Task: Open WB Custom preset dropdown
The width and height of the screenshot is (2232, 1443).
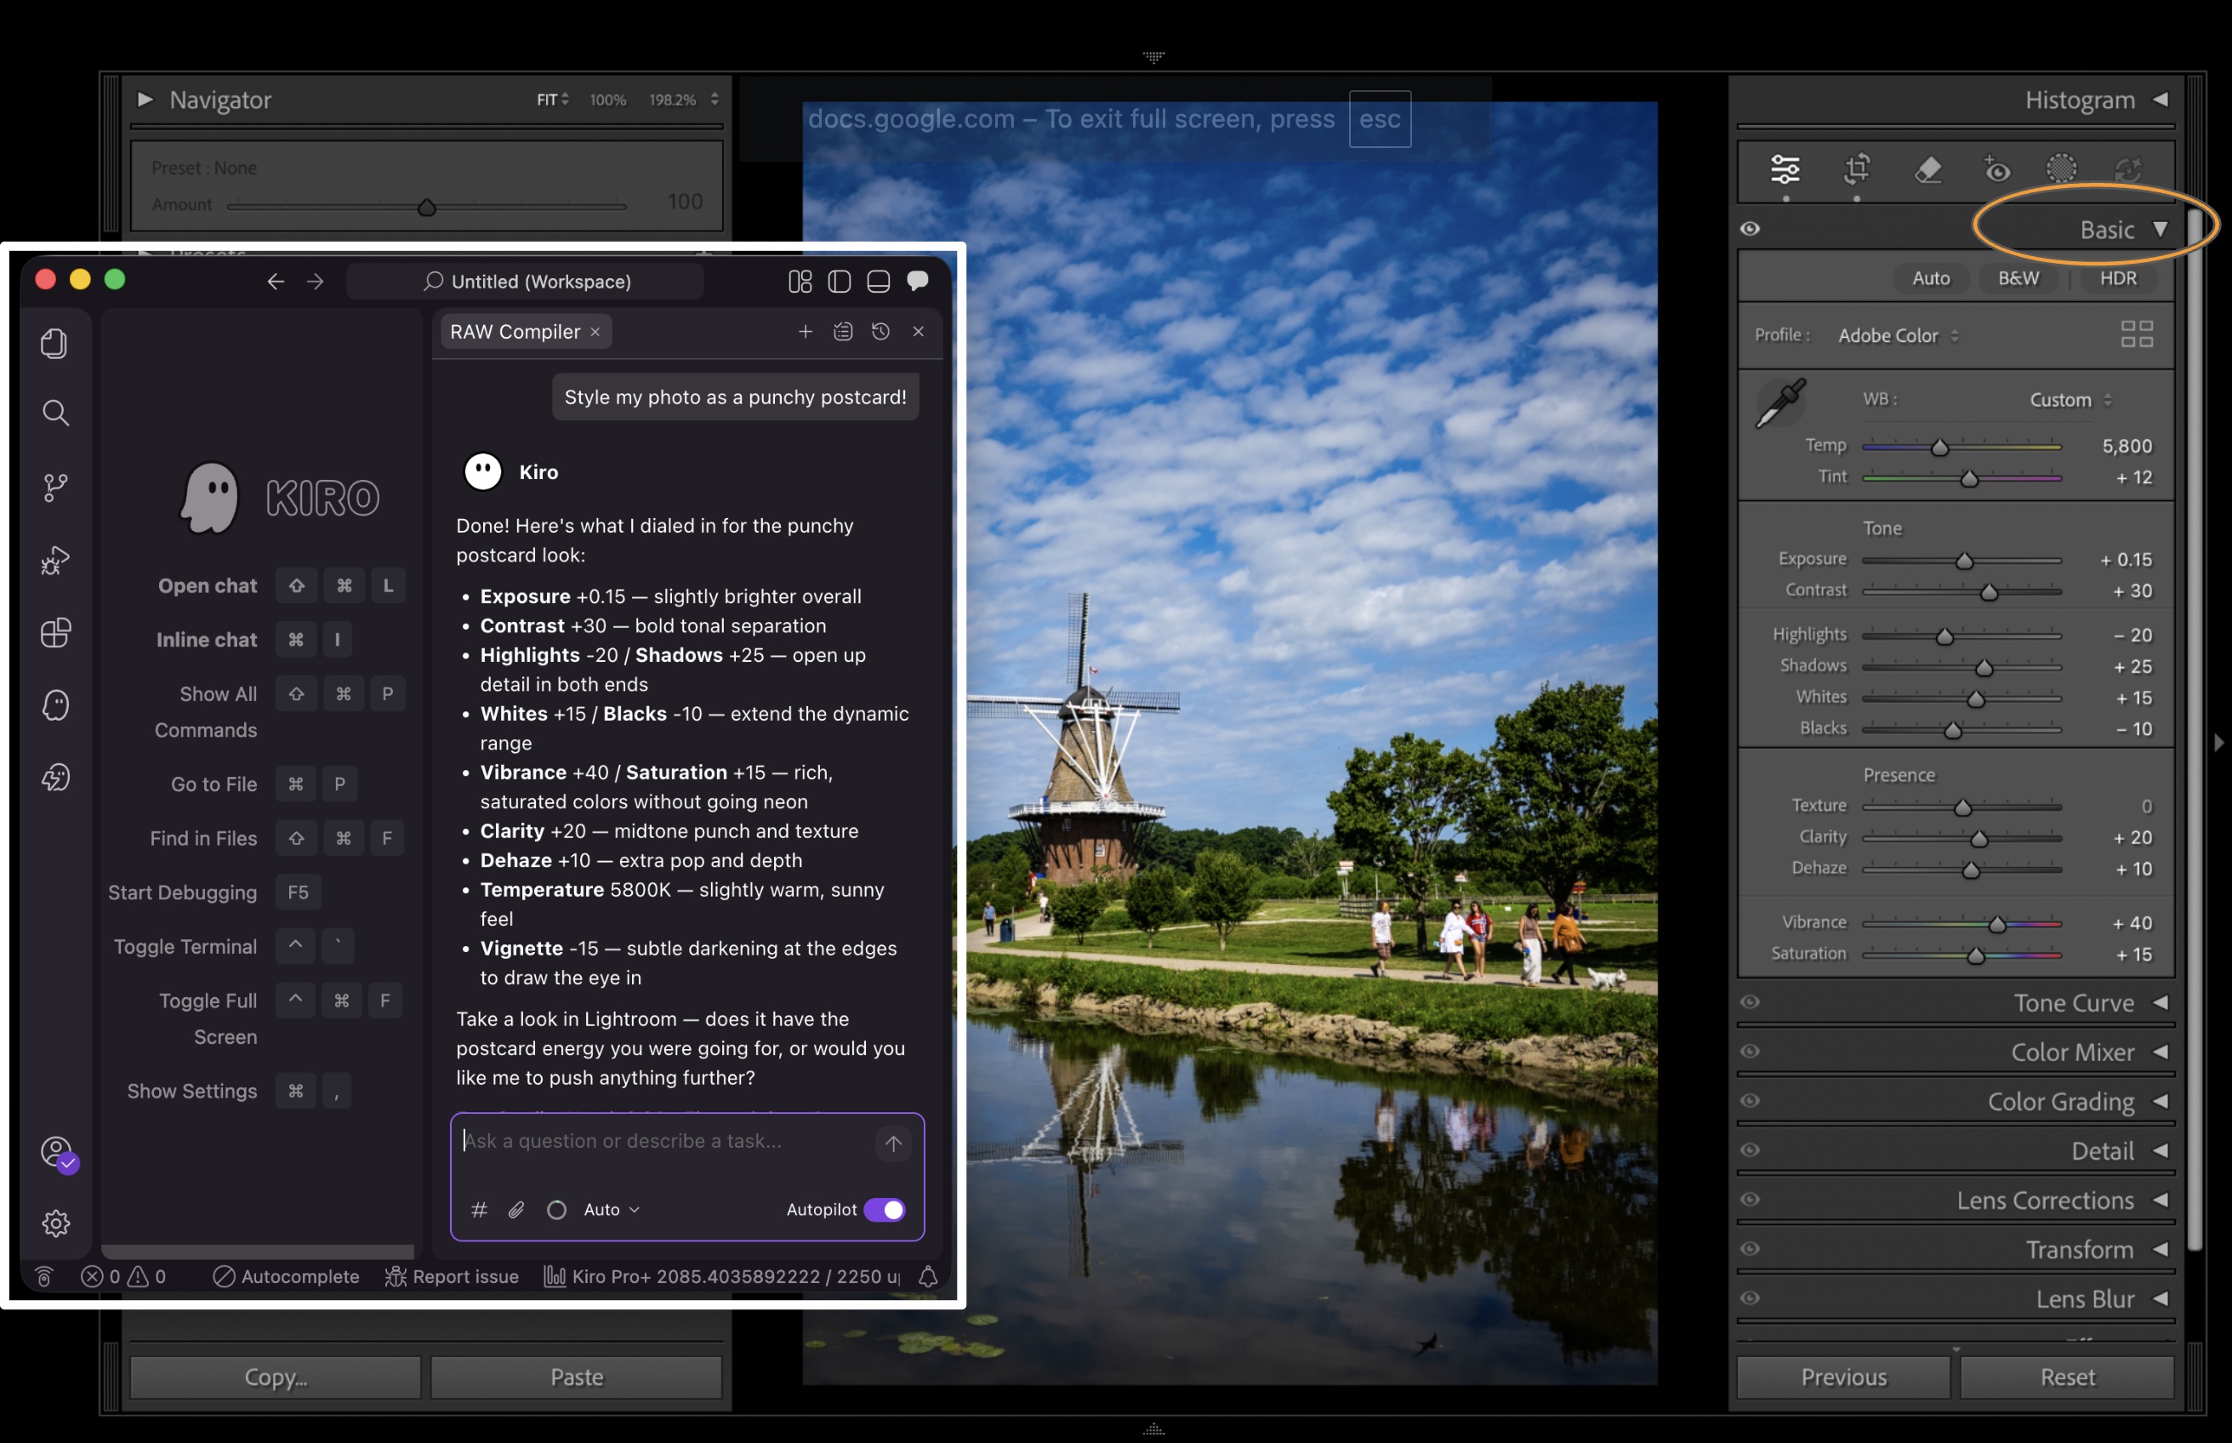Action: [x=2070, y=400]
